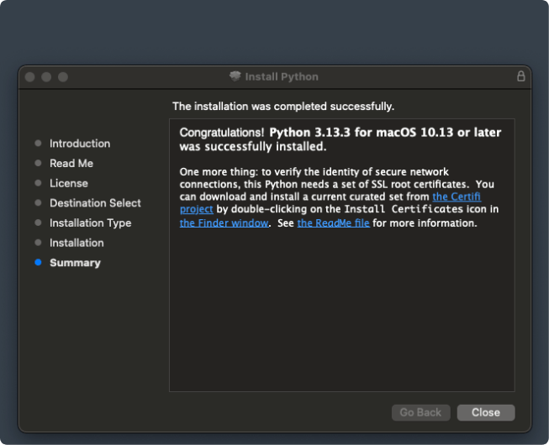The height and width of the screenshot is (445, 549).
Task: Select the Summary step
Action: [x=75, y=263]
